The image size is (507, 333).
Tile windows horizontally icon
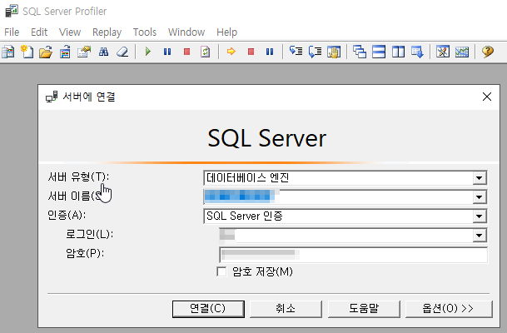point(379,52)
